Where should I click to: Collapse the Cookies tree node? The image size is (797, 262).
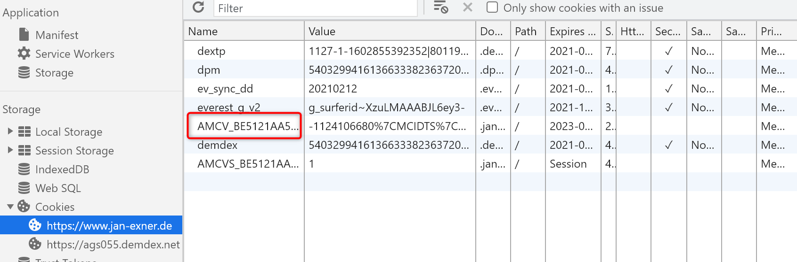10,207
